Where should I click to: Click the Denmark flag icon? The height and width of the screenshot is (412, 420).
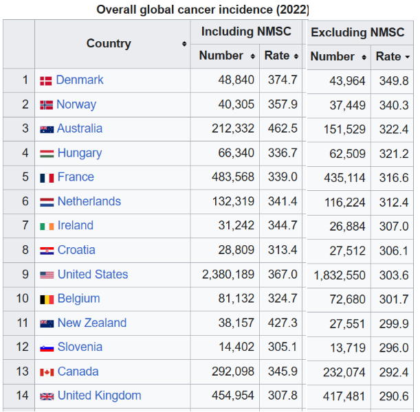click(46, 81)
